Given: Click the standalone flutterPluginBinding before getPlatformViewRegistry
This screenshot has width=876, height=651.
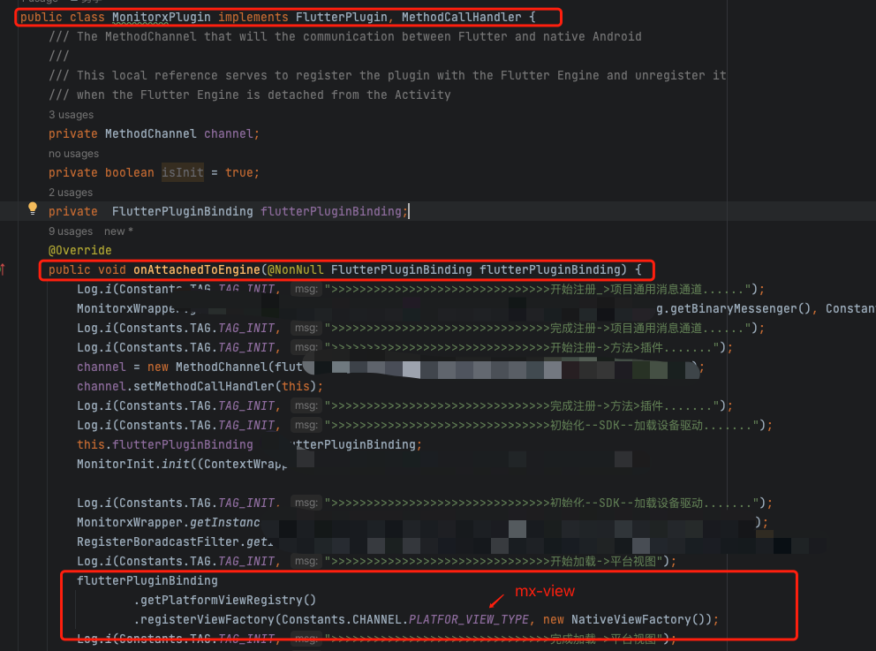Looking at the screenshot, I should pyautogui.click(x=147, y=581).
